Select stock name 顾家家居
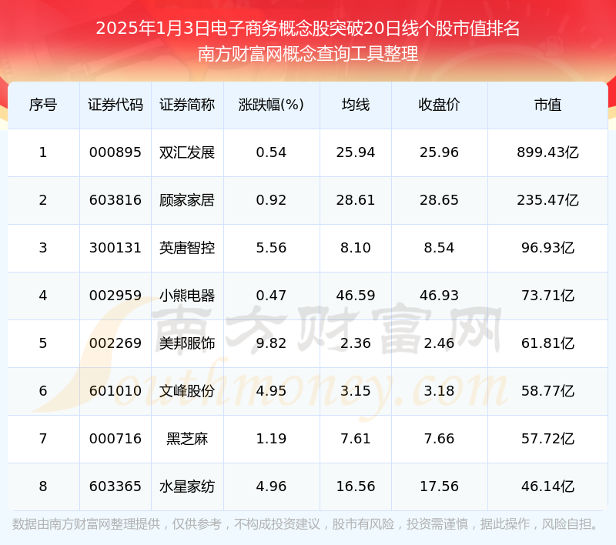Image resolution: width=616 pixels, height=545 pixels. [187, 200]
